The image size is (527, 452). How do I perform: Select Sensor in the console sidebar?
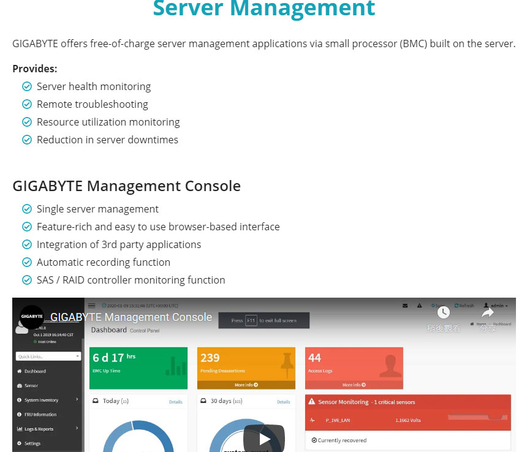click(28, 385)
